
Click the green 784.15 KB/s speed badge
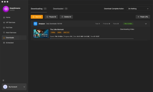128,24
